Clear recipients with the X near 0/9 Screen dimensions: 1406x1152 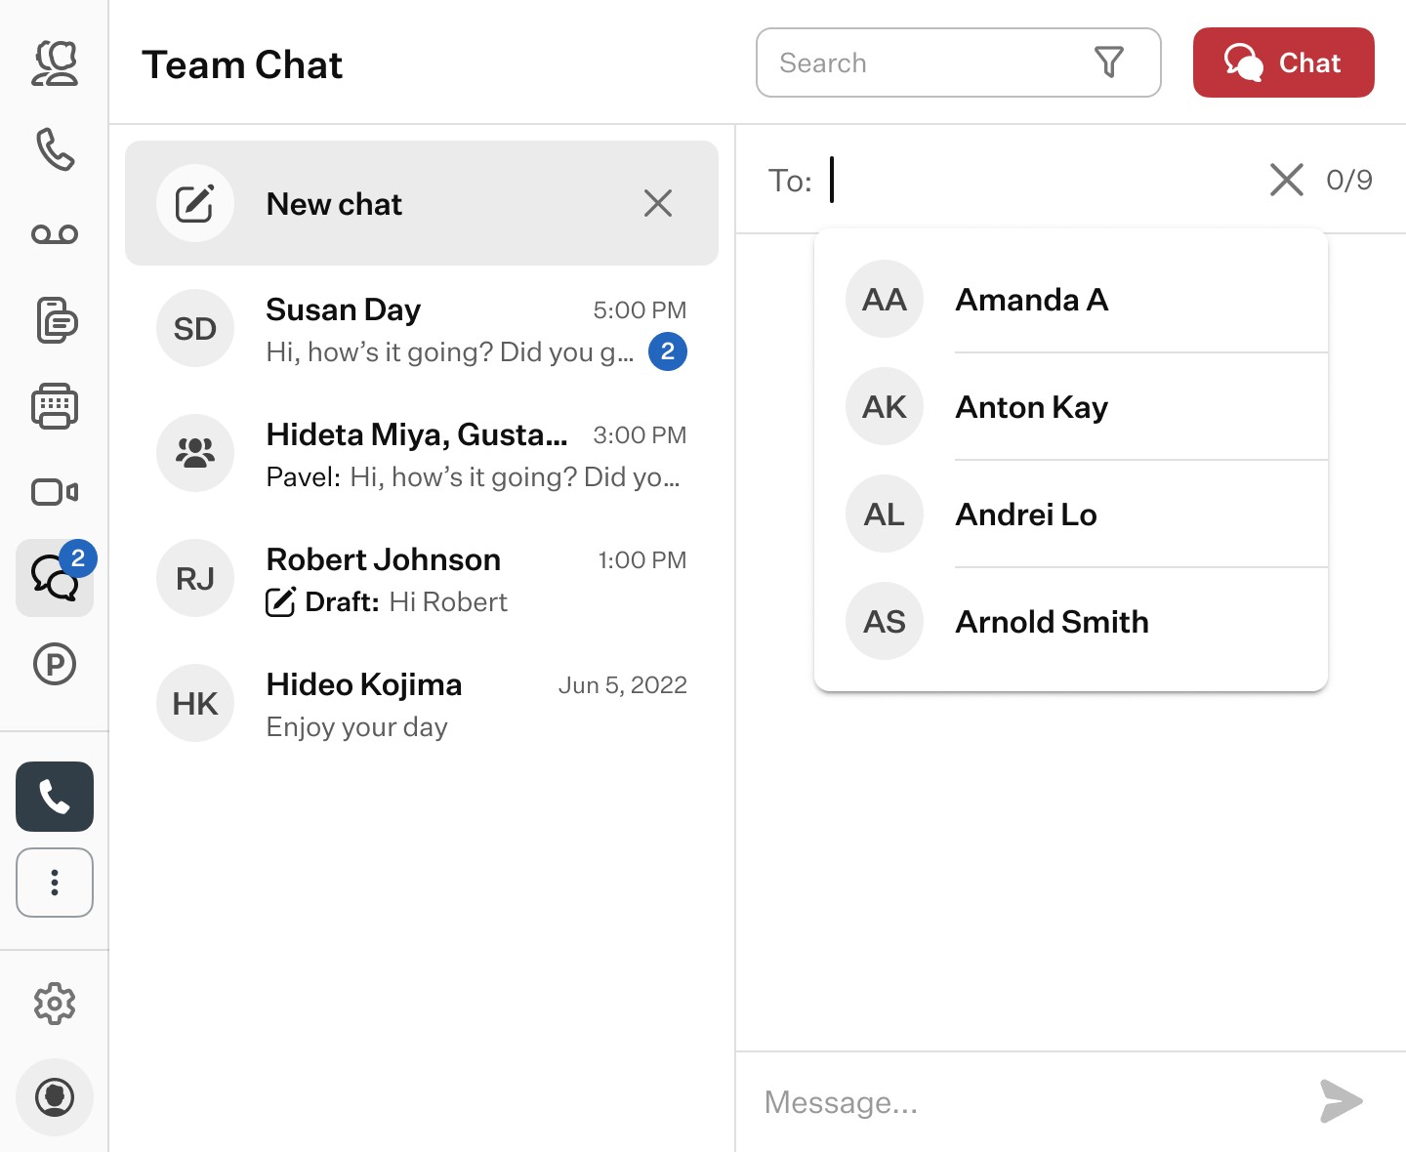pyautogui.click(x=1286, y=181)
